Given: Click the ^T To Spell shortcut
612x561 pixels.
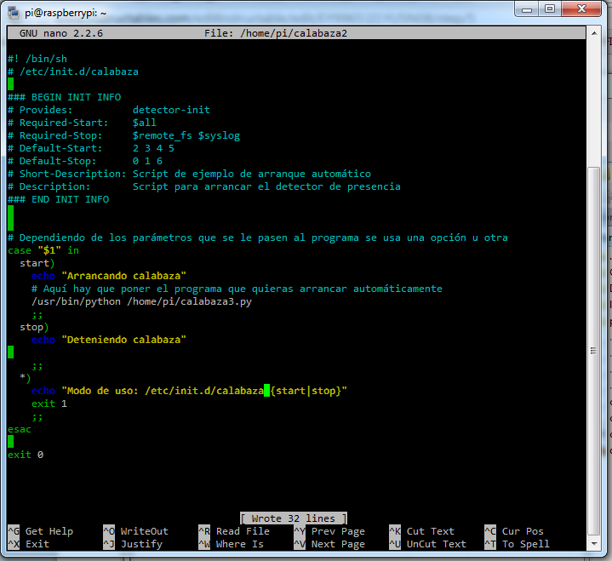Looking at the screenshot, I should [518, 544].
